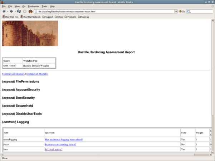
Task: Open the Help menu
Action: point(52,6)
